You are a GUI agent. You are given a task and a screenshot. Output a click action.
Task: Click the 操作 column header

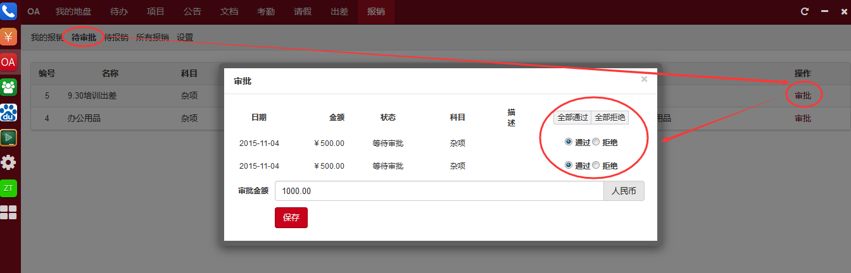coord(803,73)
